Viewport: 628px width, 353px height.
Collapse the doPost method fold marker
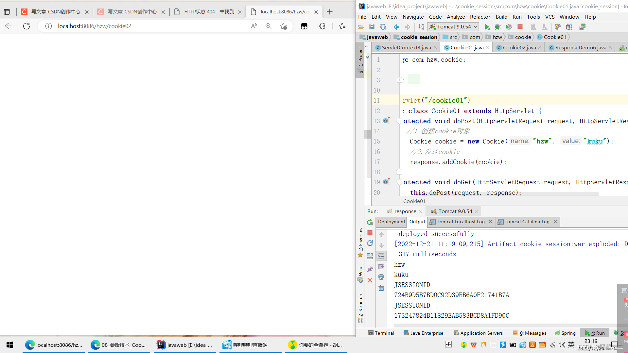click(399, 121)
